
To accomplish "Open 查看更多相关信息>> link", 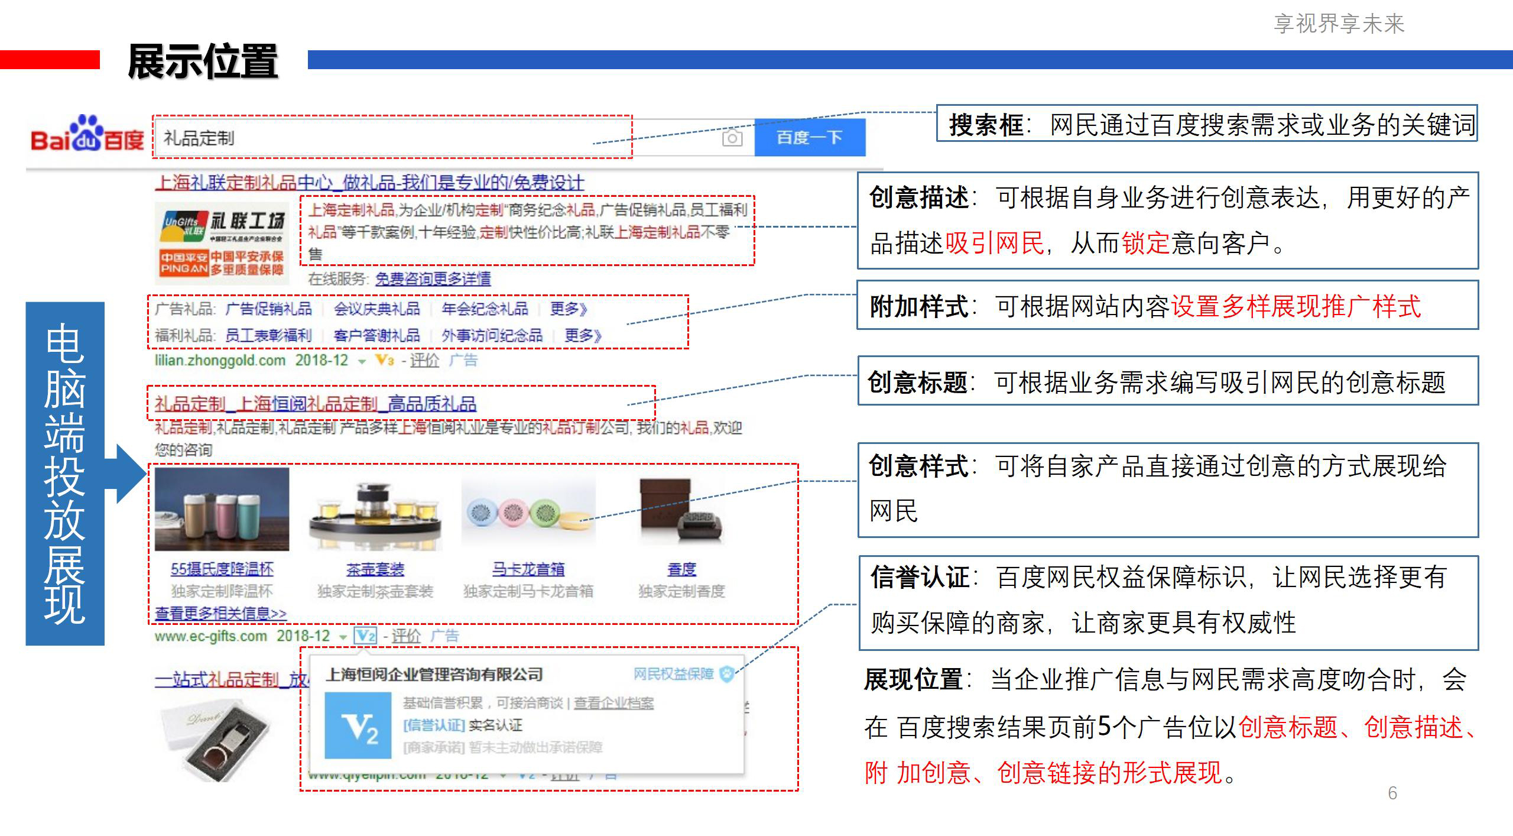I will click(x=220, y=614).
